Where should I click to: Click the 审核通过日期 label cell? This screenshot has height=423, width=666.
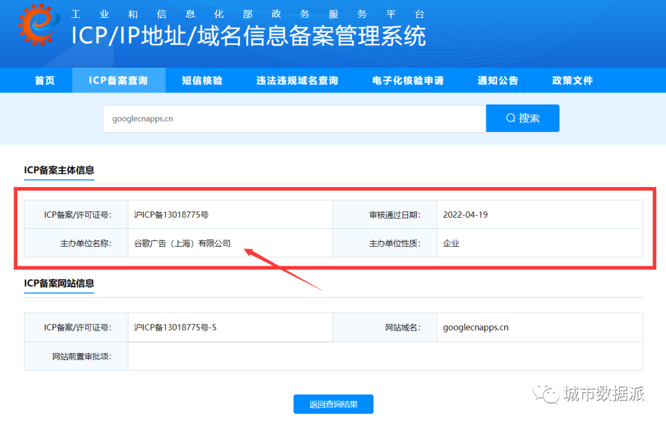click(x=385, y=215)
